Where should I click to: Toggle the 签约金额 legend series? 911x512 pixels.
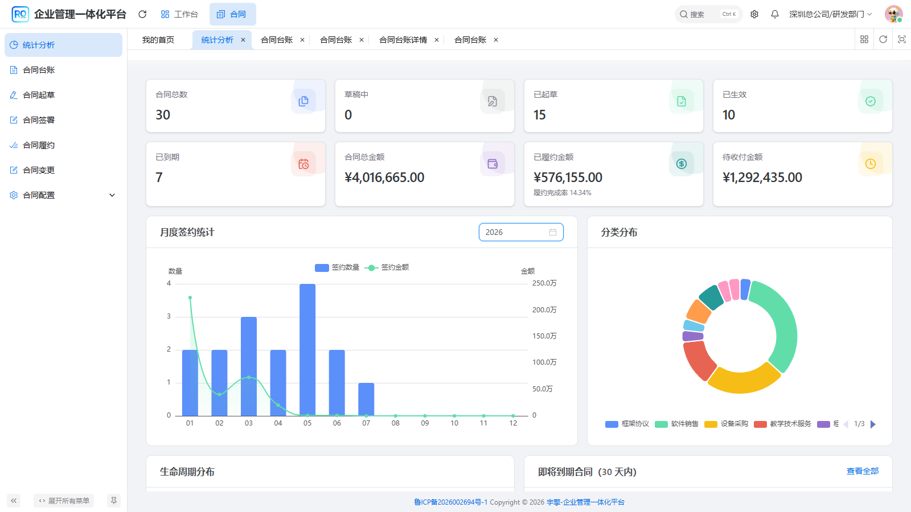click(387, 267)
